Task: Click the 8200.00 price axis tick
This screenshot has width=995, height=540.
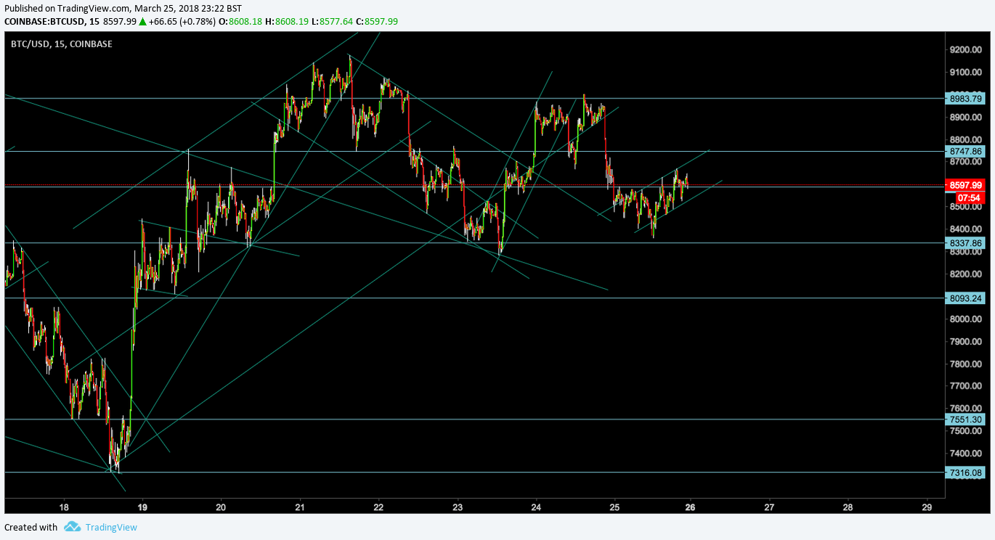Action: (x=965, y=274)
